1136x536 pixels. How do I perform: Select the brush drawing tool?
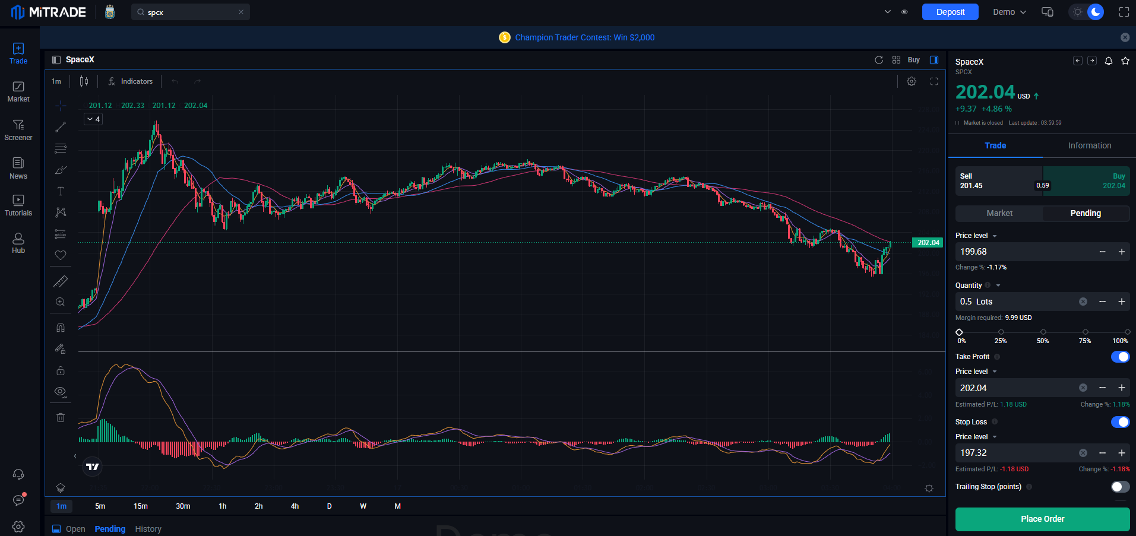coord(61,170)
